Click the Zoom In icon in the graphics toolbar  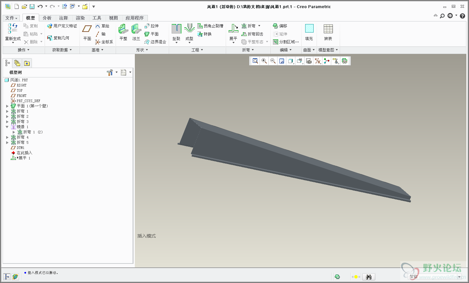pos(264,61)
